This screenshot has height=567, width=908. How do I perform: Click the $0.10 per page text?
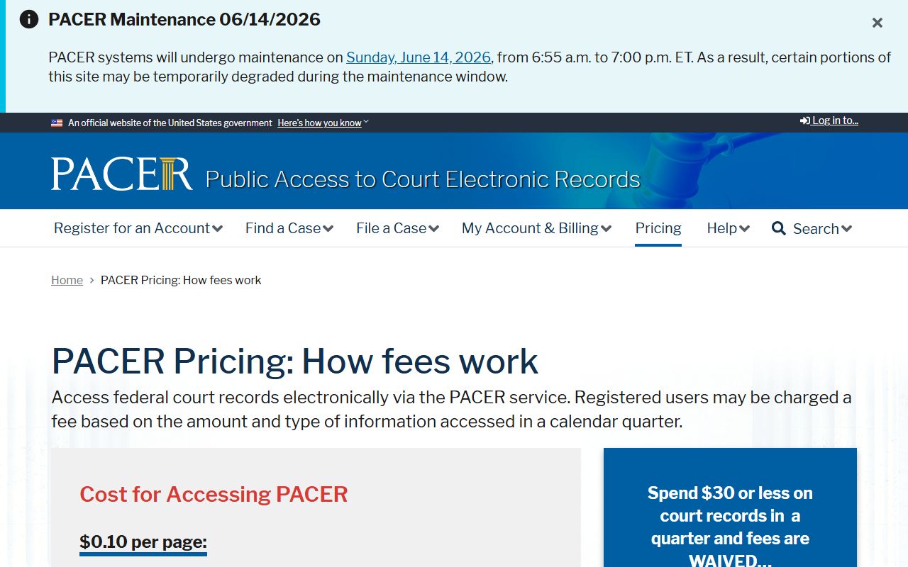point(143,542)
